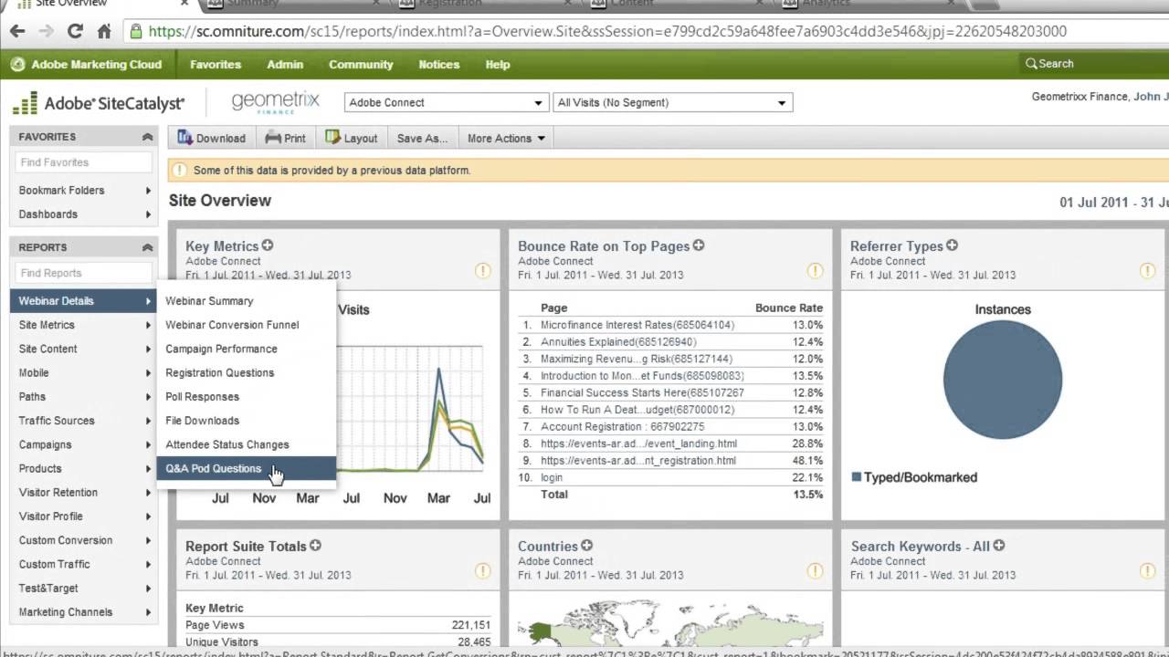This screenshot has width=1169, height=657.
Task: Click the Layout toolbar icon
Action: click(332, 138)
